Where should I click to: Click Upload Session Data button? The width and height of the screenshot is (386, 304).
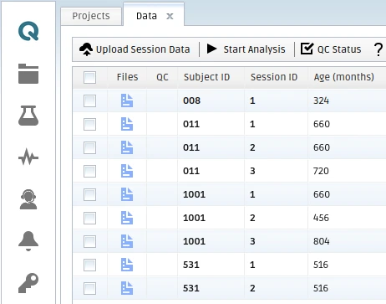pyautogui.click(x=135, y=49)
